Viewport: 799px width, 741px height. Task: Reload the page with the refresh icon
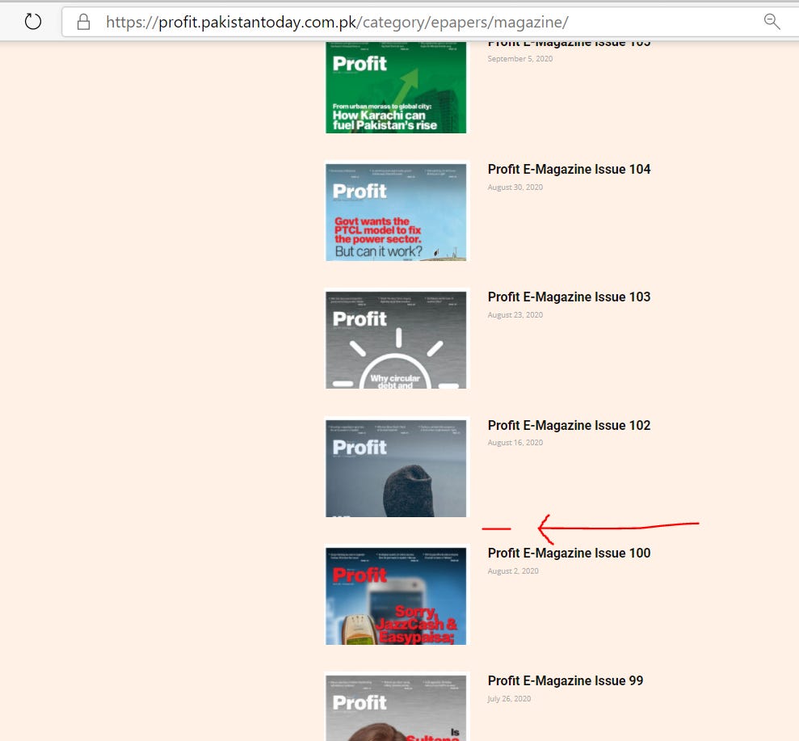click(33, 21)
